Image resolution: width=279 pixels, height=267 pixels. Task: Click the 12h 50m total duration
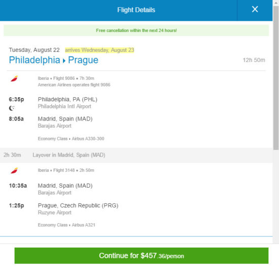coord(254,60)
